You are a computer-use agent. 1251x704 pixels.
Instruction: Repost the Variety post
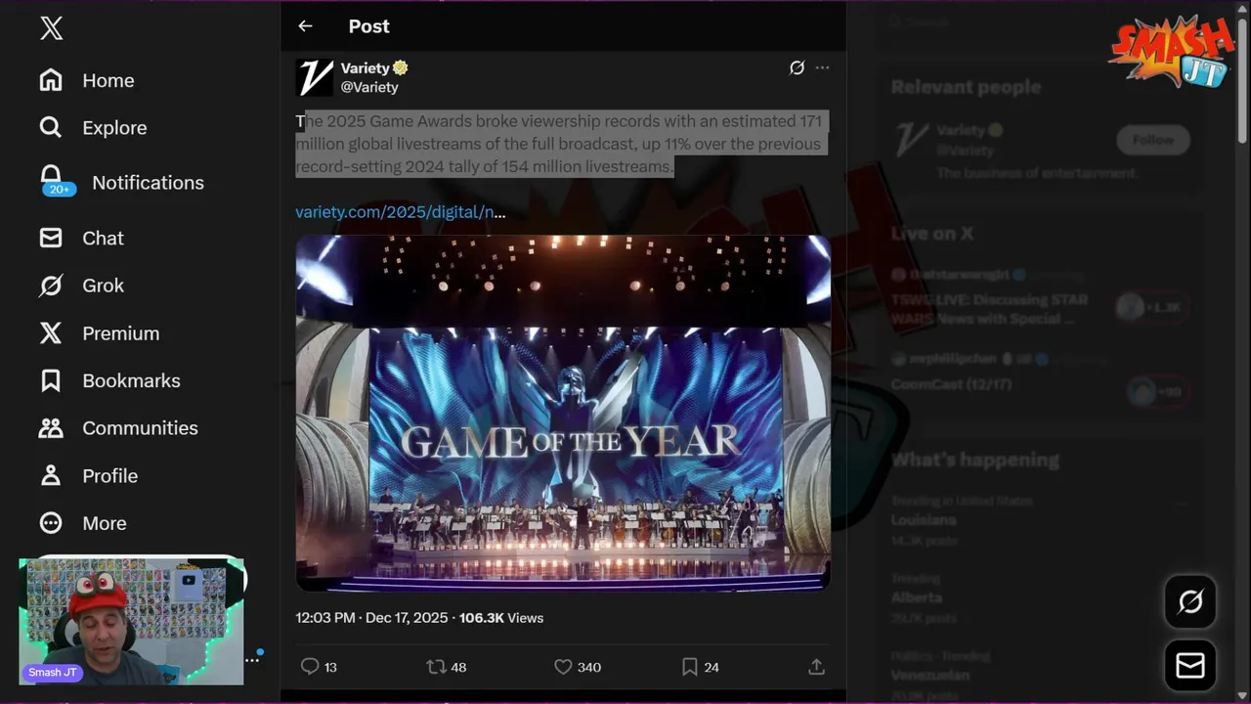tap(436, 666)
